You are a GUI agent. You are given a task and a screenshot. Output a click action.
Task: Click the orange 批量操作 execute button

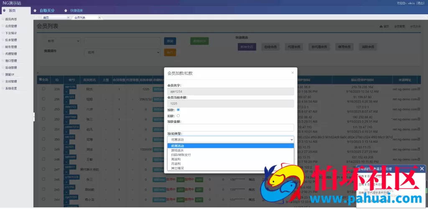point(170,52)
